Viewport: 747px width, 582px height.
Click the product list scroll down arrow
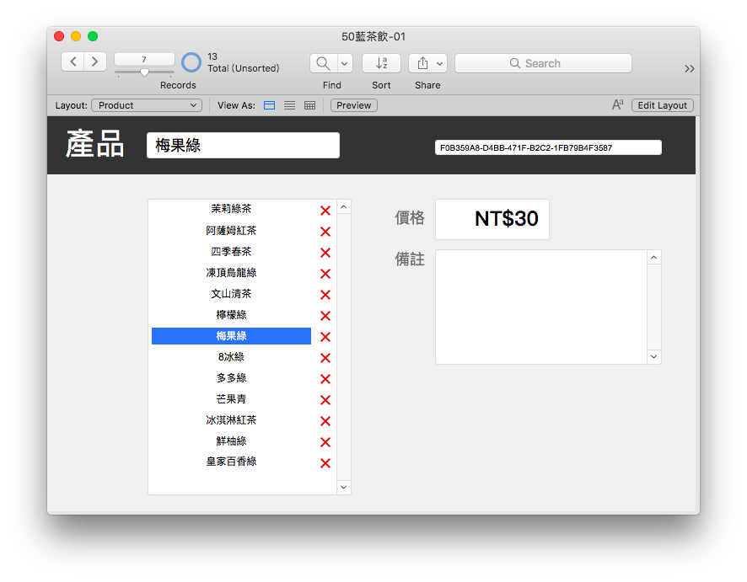point(343,488)
